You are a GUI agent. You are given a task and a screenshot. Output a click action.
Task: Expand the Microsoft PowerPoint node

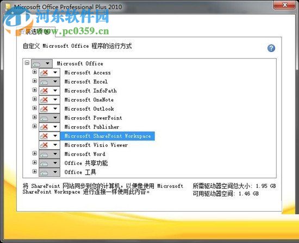click(34, 117)
